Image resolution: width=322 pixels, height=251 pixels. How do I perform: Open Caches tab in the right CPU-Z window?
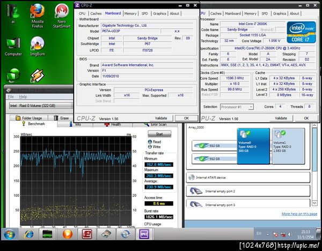click(216, 13)
